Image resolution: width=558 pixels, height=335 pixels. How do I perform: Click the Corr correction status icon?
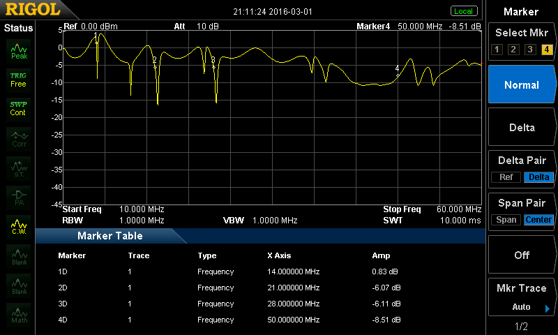click(x=19, y=138)
